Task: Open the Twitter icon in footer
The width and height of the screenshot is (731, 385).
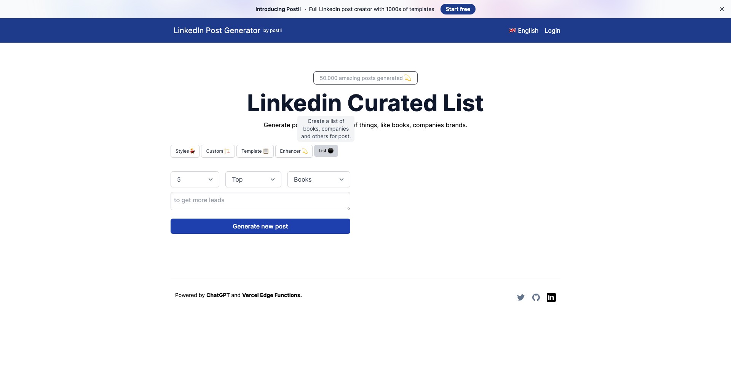Action: 520,297
